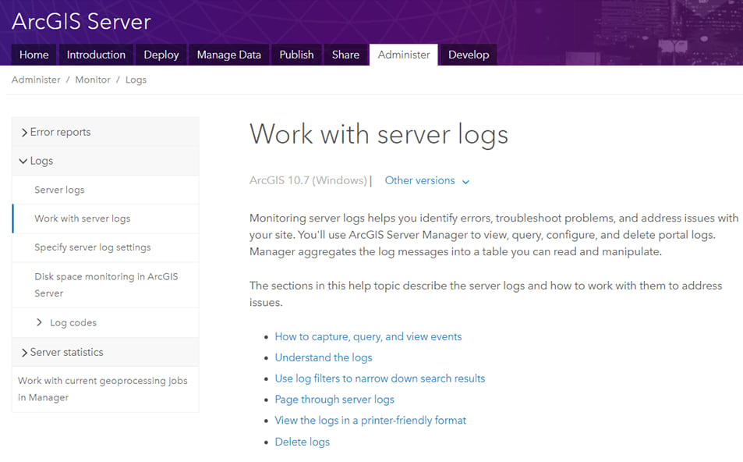Switch to the Introduction tab

[x=96, y=55]
